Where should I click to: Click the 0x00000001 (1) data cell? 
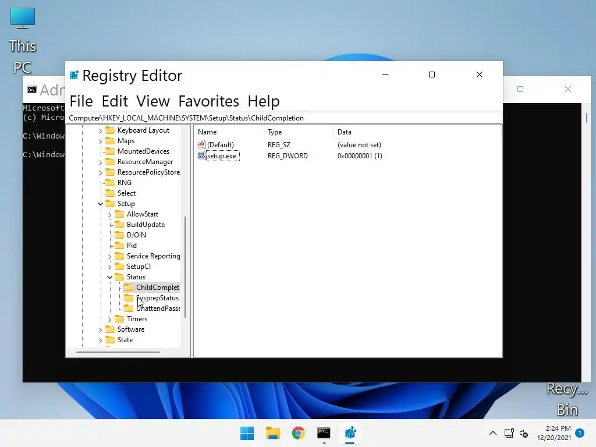(360, 156)
